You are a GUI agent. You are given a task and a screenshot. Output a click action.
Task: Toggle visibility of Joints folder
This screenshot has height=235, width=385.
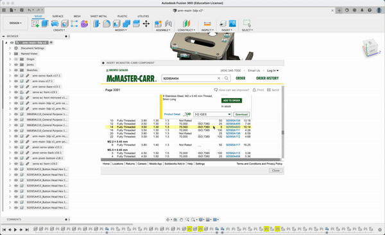[16, 65]
